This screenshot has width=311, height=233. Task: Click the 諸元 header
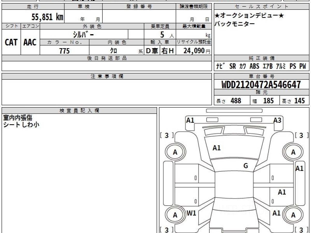click(261, 92)
